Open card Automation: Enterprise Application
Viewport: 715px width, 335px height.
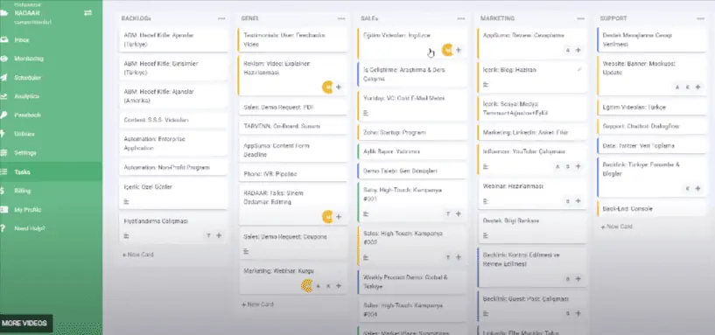(x=173, y=143)
